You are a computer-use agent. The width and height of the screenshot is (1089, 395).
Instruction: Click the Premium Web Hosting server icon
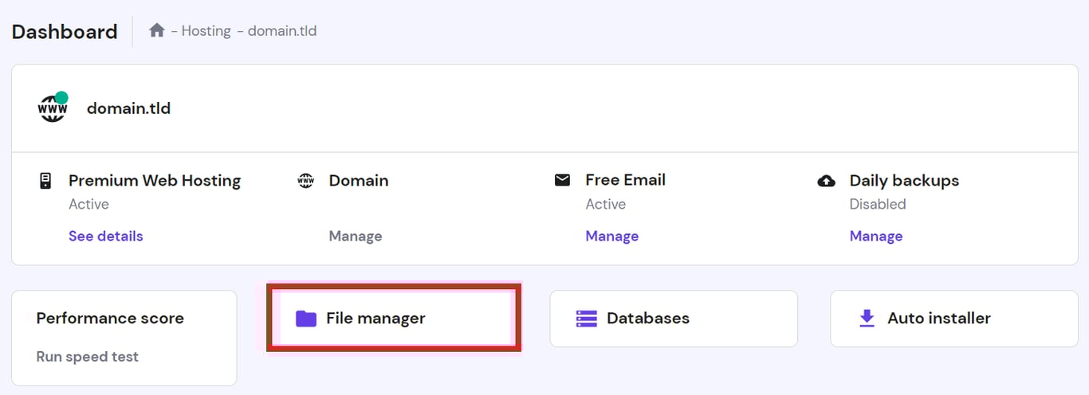point(45,181)
